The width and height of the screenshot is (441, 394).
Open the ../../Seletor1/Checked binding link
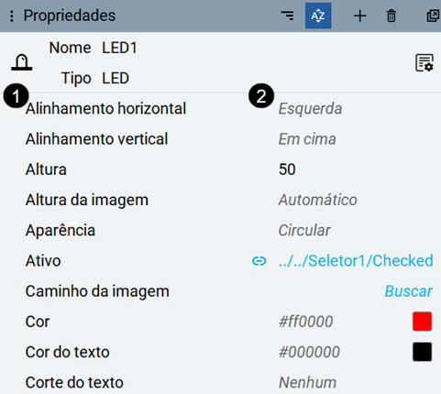tap(356, 261)
